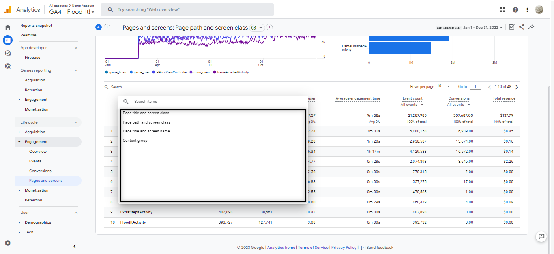
Task: Open the Home icon in the left rail
Action: coord(7,27)
